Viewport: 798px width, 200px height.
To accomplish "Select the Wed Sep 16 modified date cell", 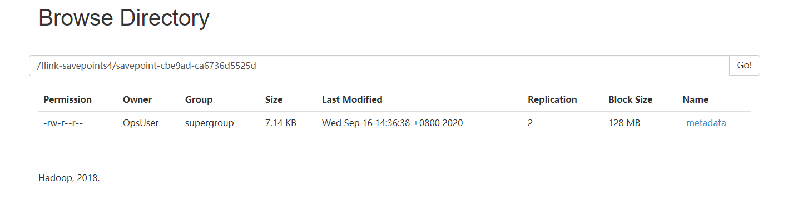I will [x=393, y=123].
